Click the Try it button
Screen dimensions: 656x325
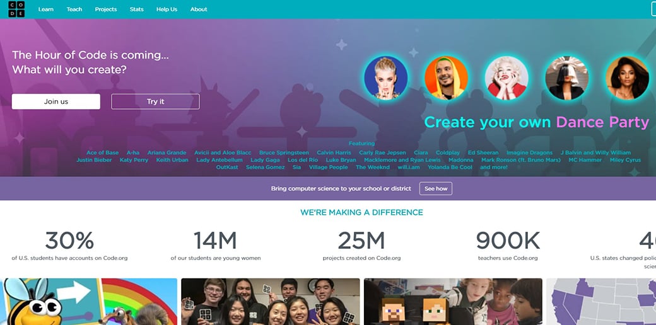click(156, 101)
